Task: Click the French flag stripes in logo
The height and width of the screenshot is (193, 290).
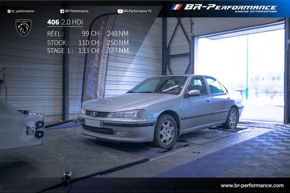Action: point(176,7)
